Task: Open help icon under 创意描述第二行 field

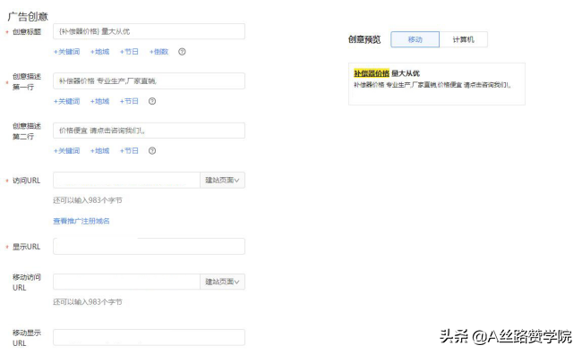Action: pyautogui.click(x=152, y=151)
